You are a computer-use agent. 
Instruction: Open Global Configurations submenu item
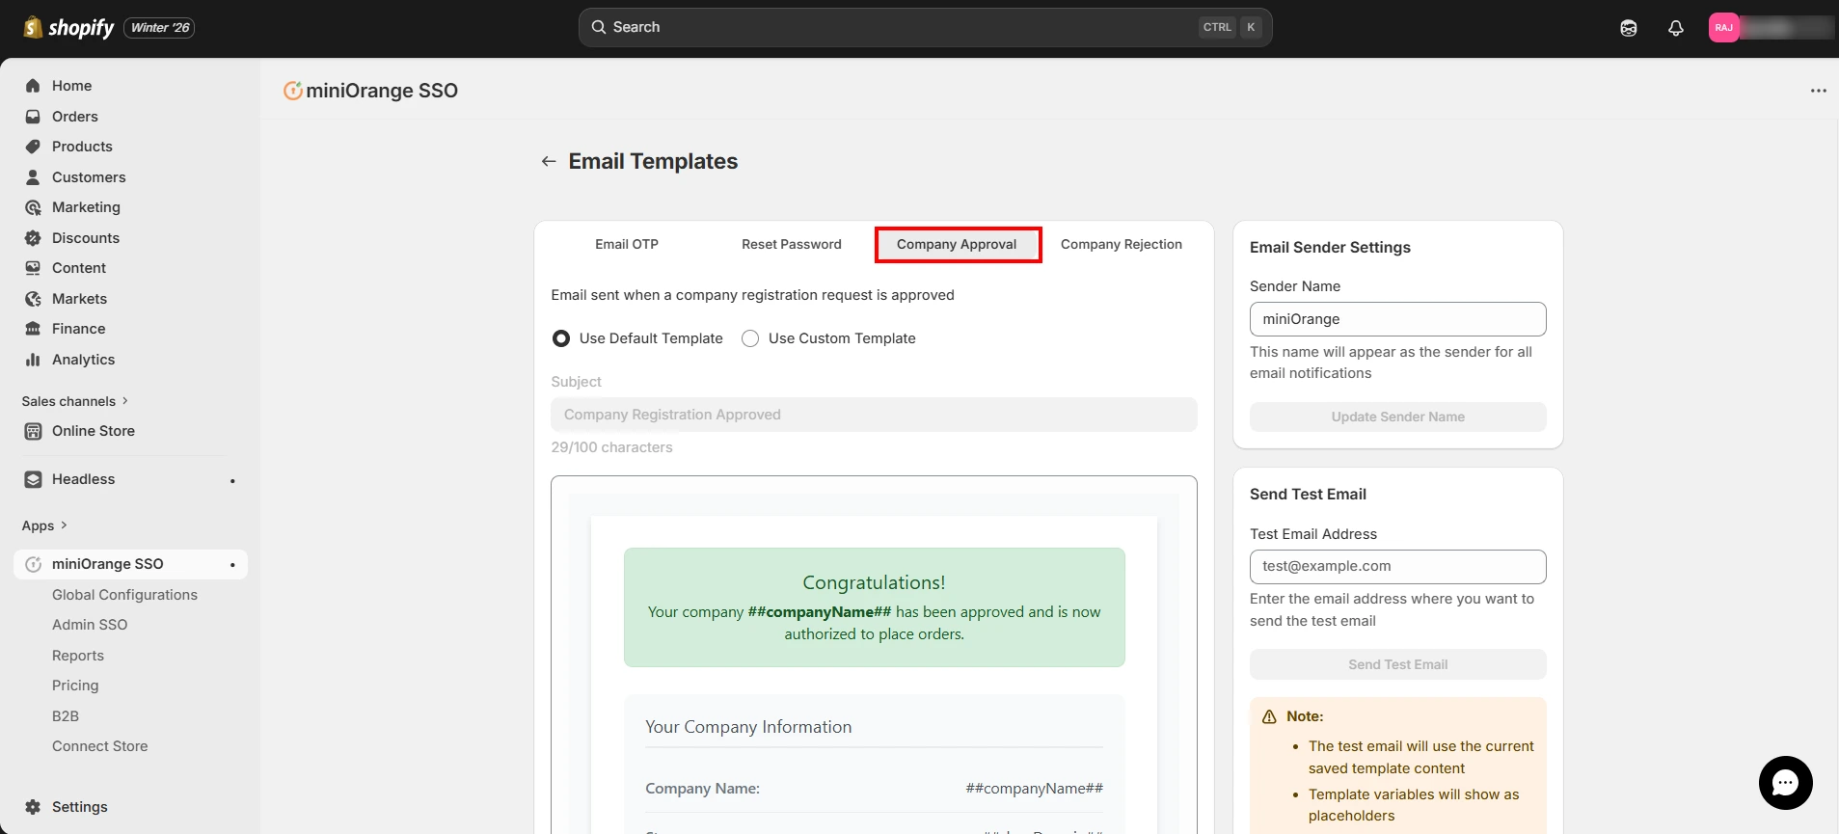pos(124,595)
